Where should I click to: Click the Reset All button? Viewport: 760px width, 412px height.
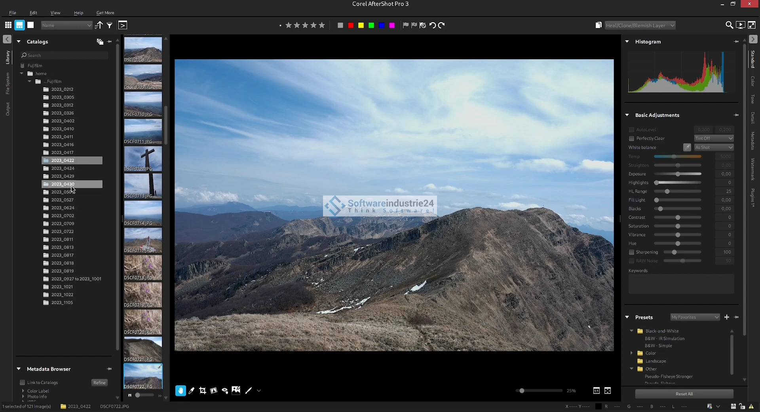coord(684,394)
